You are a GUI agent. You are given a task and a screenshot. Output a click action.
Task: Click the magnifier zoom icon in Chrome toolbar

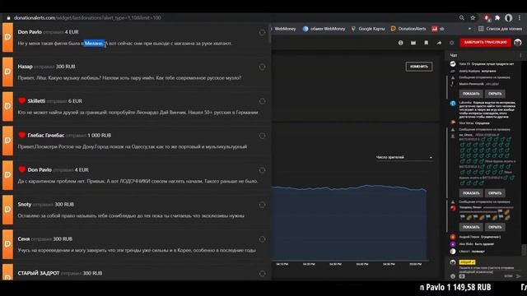[x=462, y=18]
